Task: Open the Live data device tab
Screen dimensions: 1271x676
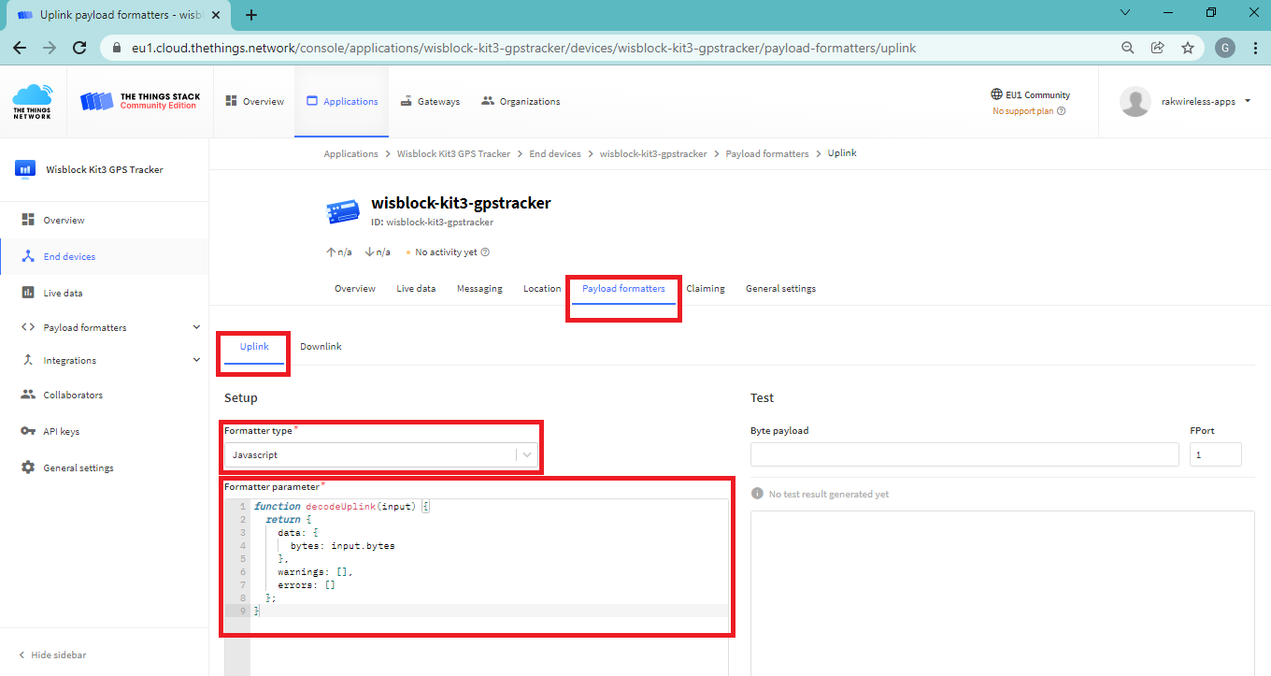Action: pyautogui.click(x=416, y=289)
